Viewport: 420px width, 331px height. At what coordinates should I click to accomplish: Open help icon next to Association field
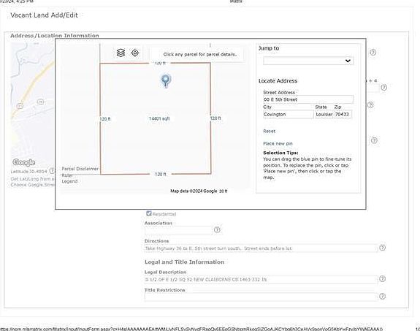[x=217, y=229]
